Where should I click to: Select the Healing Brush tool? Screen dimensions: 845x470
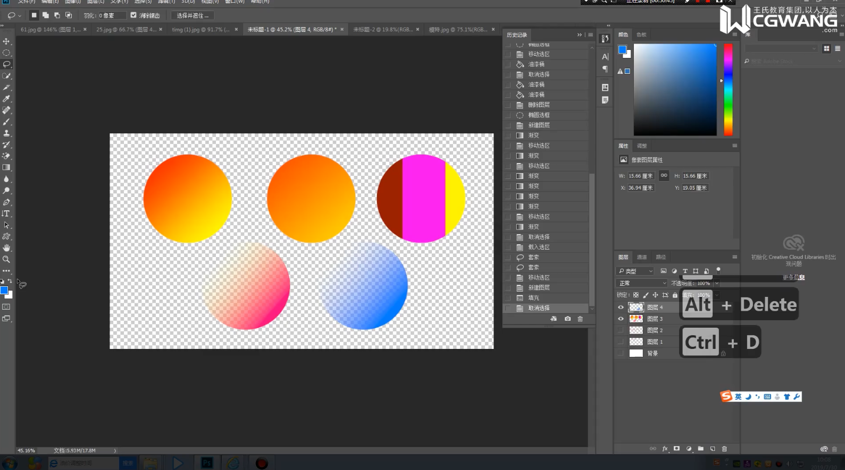[6, 110]
